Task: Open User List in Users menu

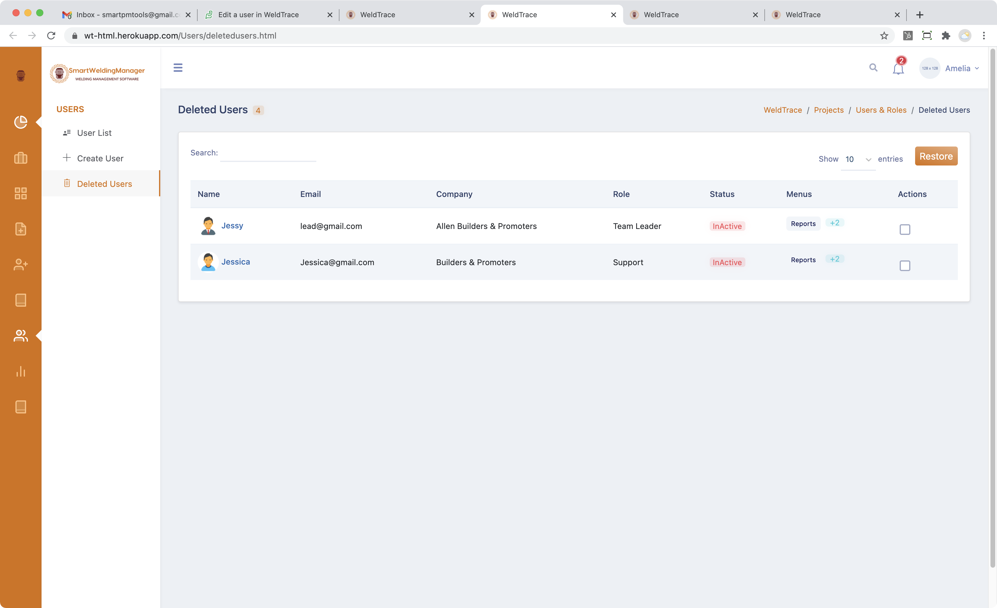Action: pyautogui.click(x=101, y=133)
